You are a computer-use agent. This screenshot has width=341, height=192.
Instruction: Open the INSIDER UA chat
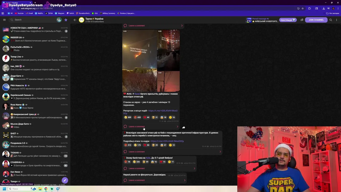click(x=35, y=39)
